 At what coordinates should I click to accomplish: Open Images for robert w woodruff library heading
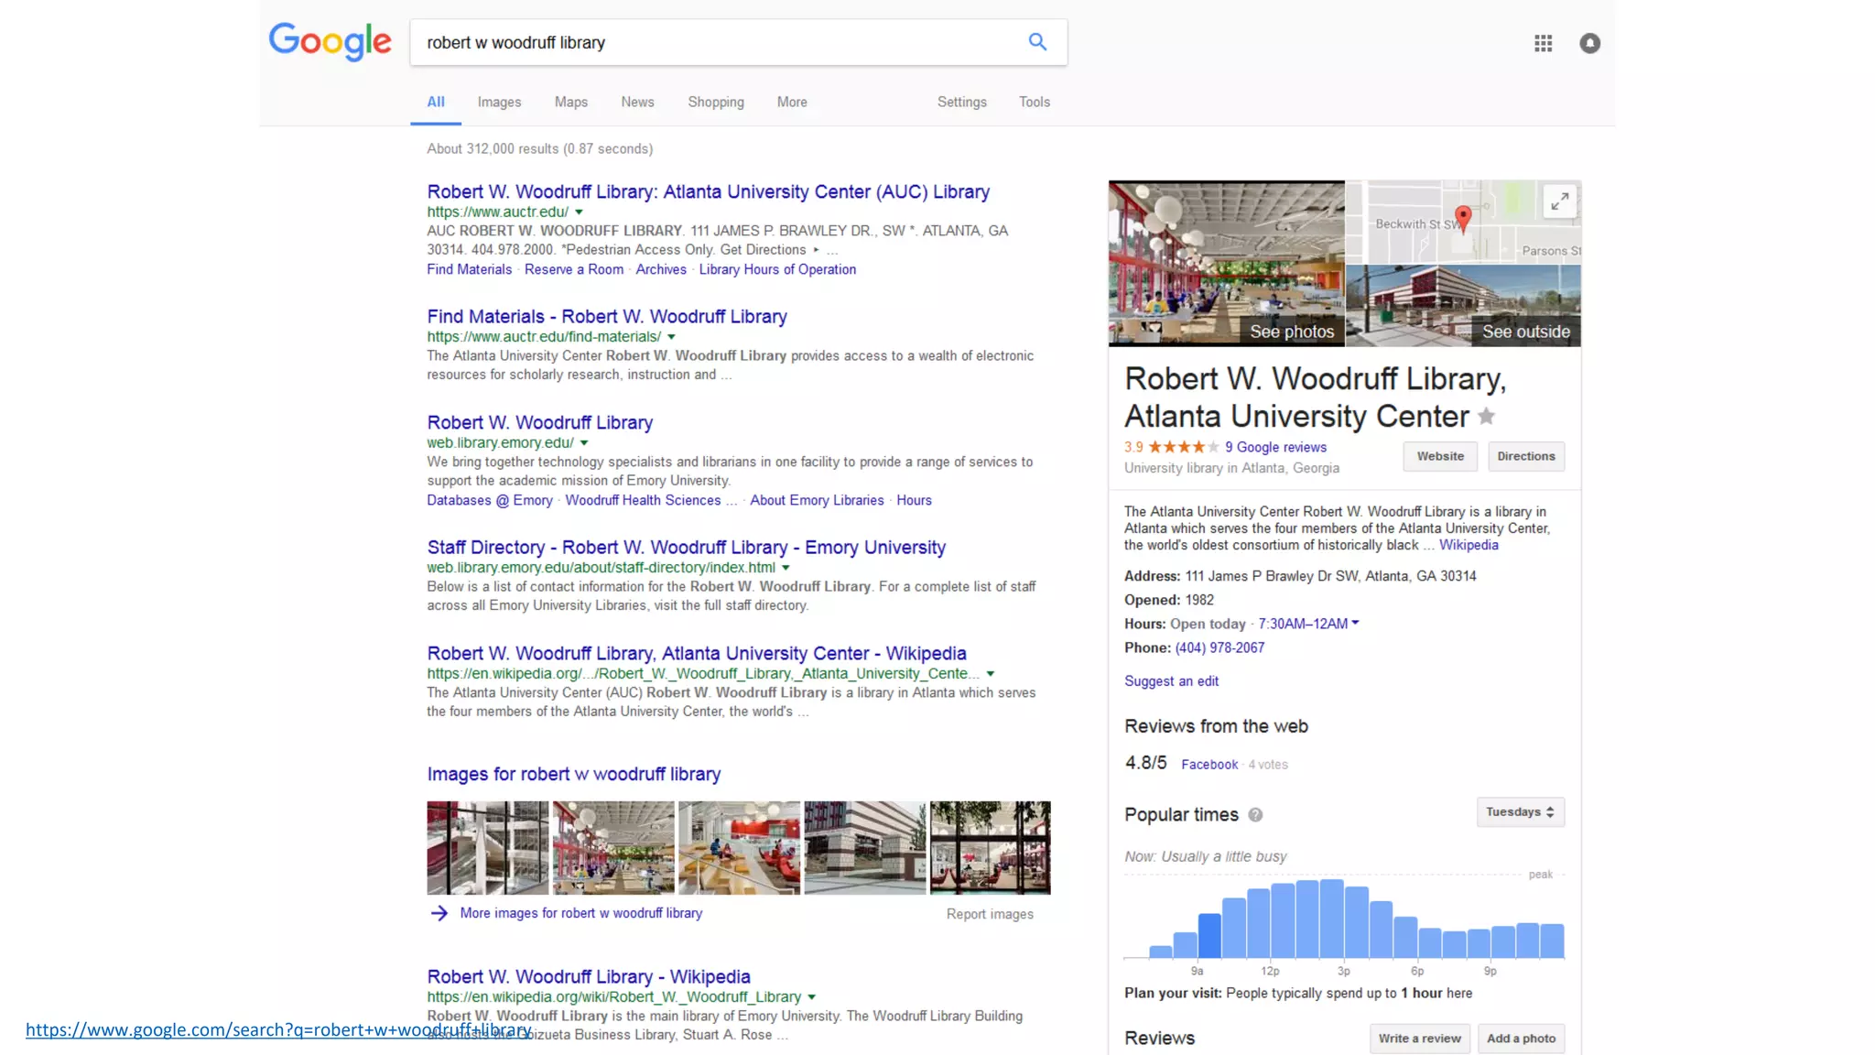click(573, 774)
